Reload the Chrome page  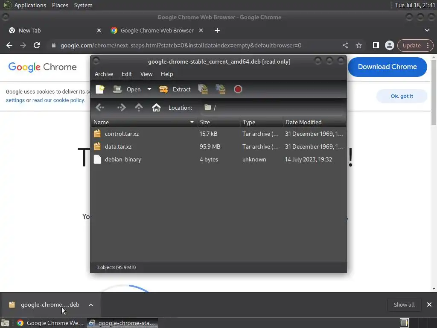click(x=37, y=45)
